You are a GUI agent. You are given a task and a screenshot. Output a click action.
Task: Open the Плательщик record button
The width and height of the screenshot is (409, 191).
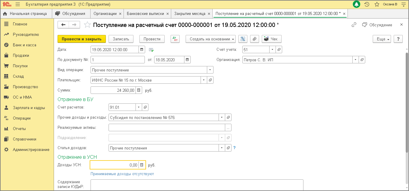click(x=210, y=80)
